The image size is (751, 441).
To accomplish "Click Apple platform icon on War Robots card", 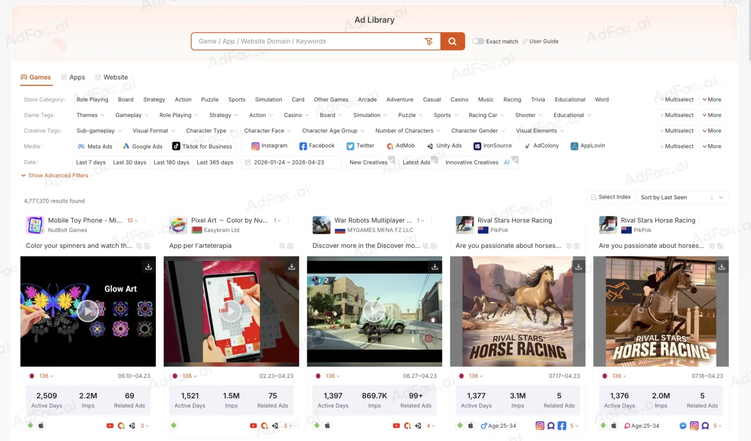I will click(x=328, y=426).
